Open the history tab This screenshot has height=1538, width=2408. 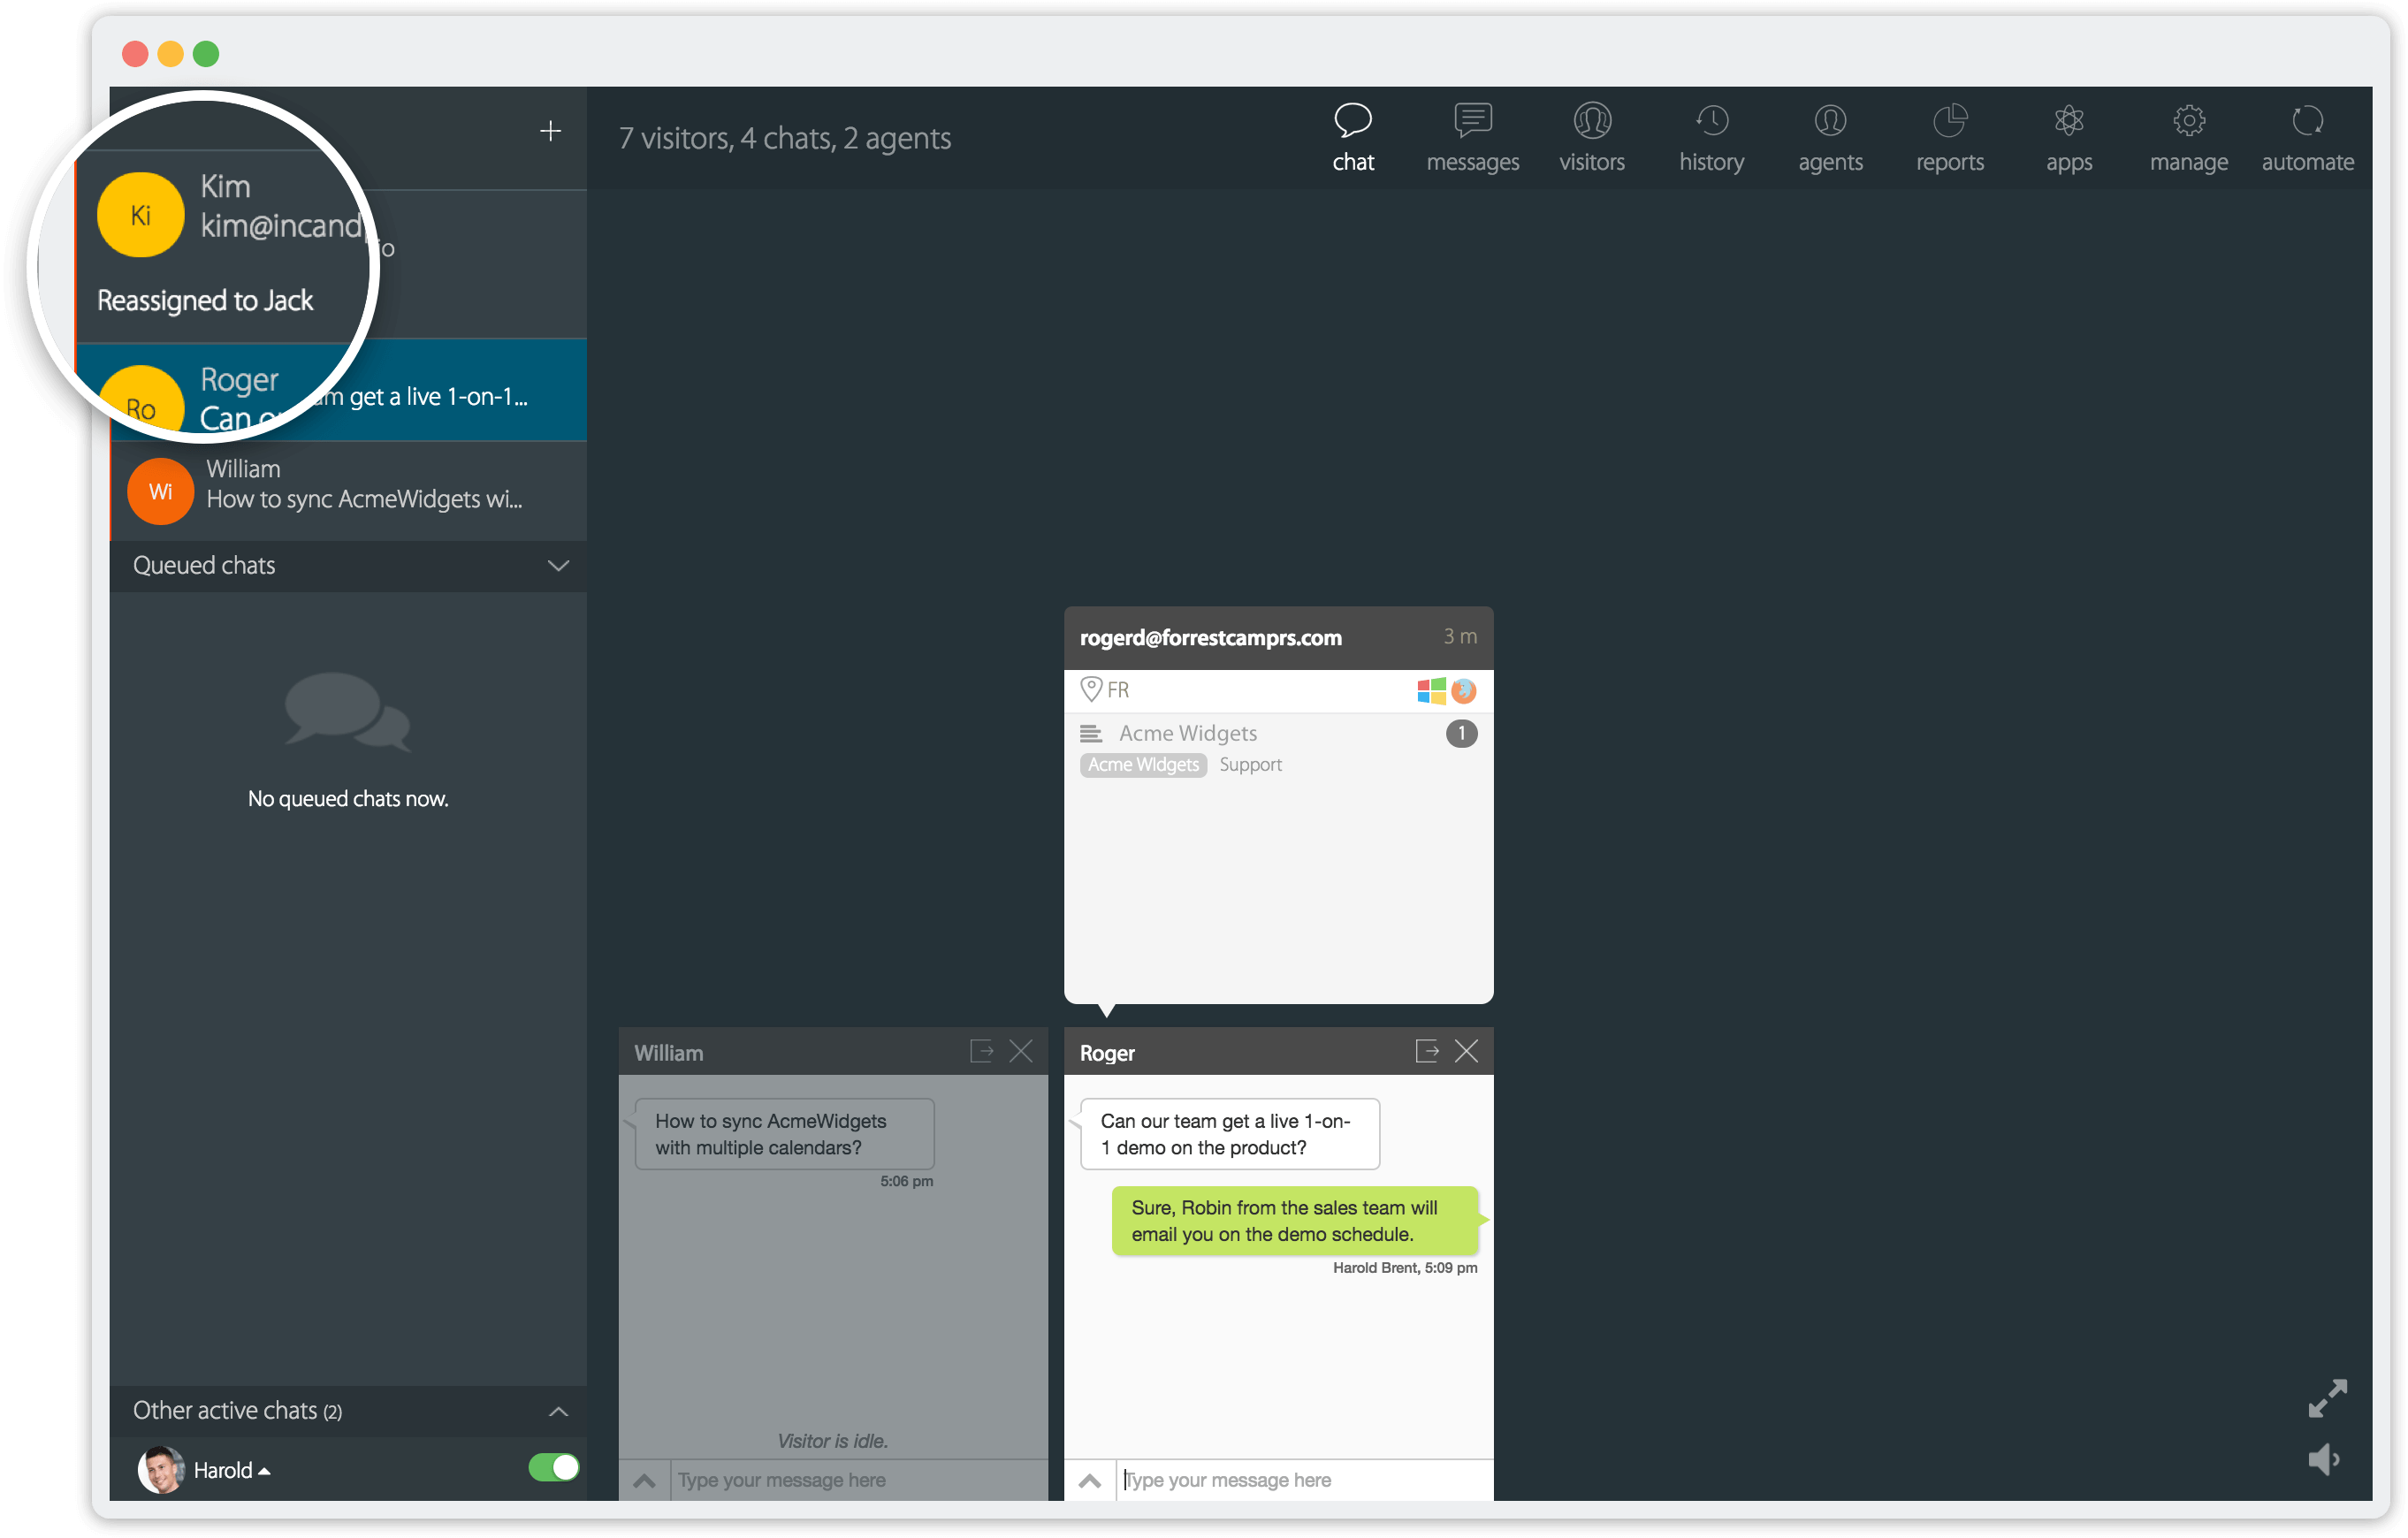pyautogui.click(x=1711, y=138)
